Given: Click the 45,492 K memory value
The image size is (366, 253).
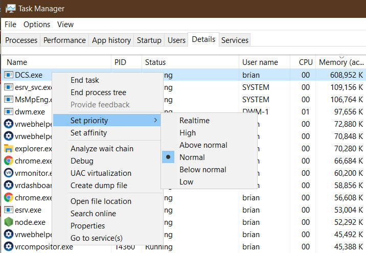Looking at the screenshot, I should pyautogui.click(x=349, y=234).
